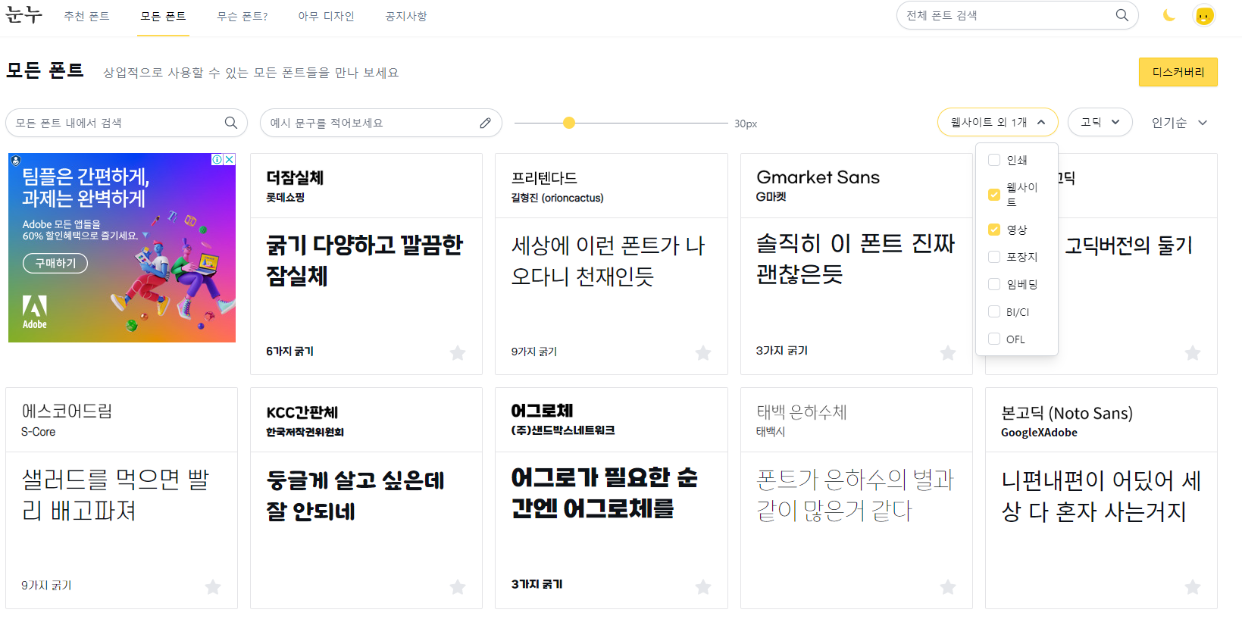Open the 더잠실체 font title
This screenshot has width=1242, height=619.
(295, 177)
